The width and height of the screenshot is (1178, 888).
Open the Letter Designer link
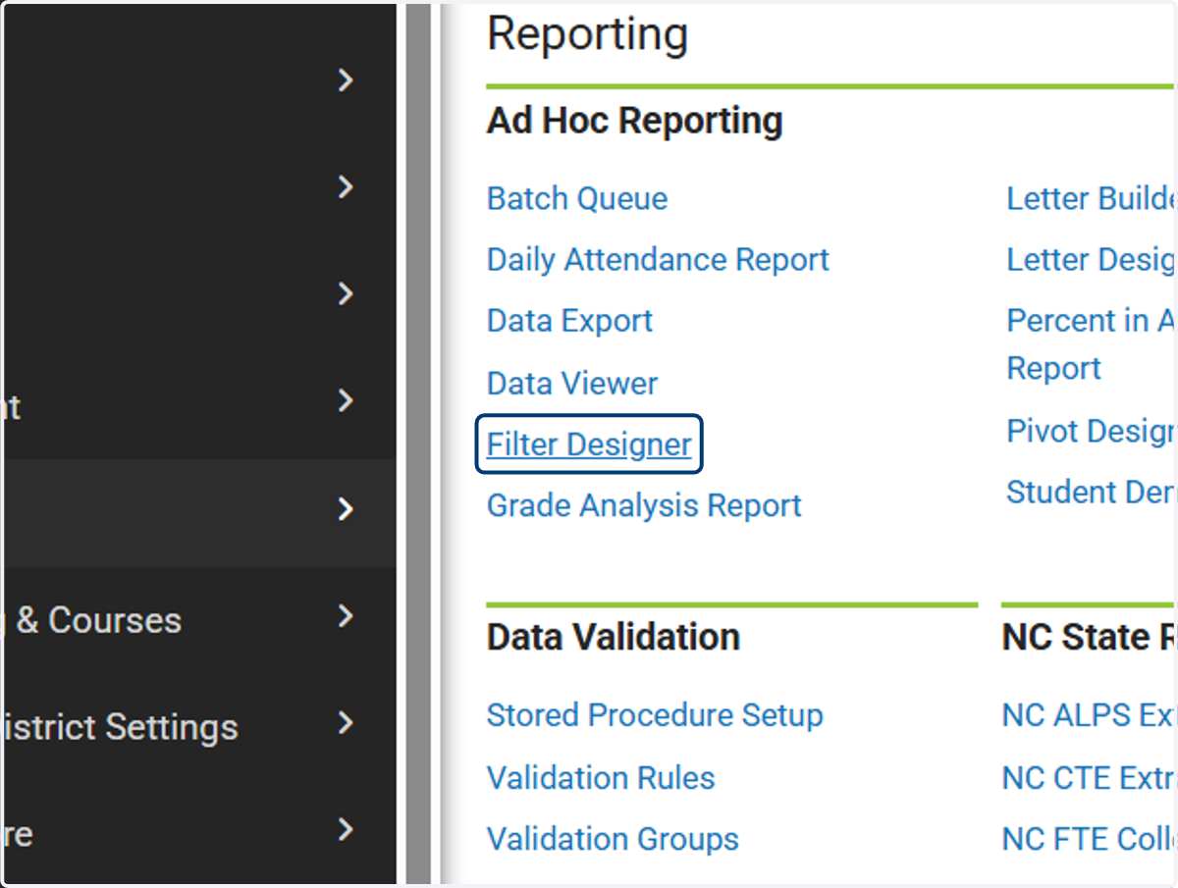click(1091, 259)
